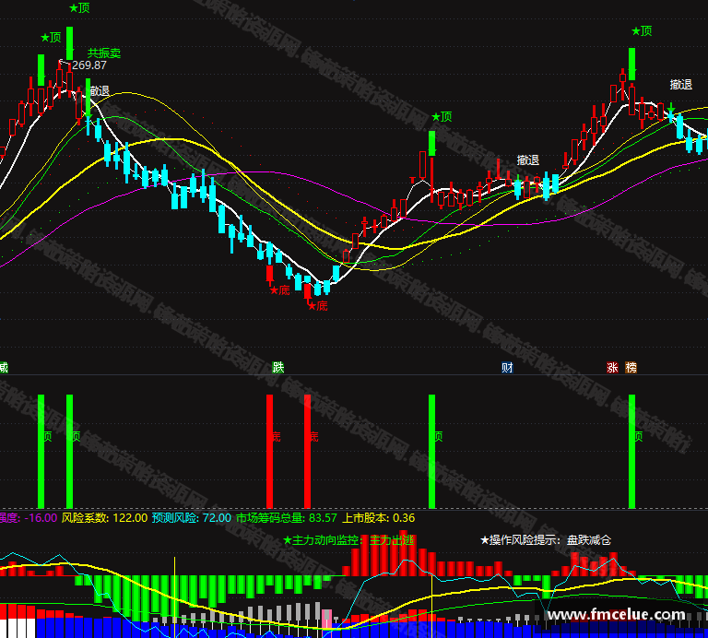Image resolution: width=708 pixels, height=638 pixels.
Task: Click the ★操作风险提示: 盘跌减仓 label
Action: [x=546, y=540]
